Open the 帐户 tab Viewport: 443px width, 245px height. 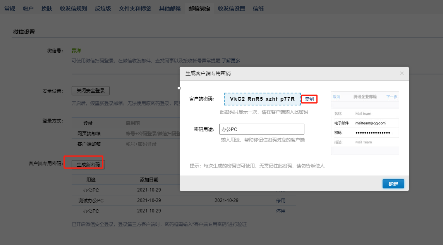click(x=27, y=8)
